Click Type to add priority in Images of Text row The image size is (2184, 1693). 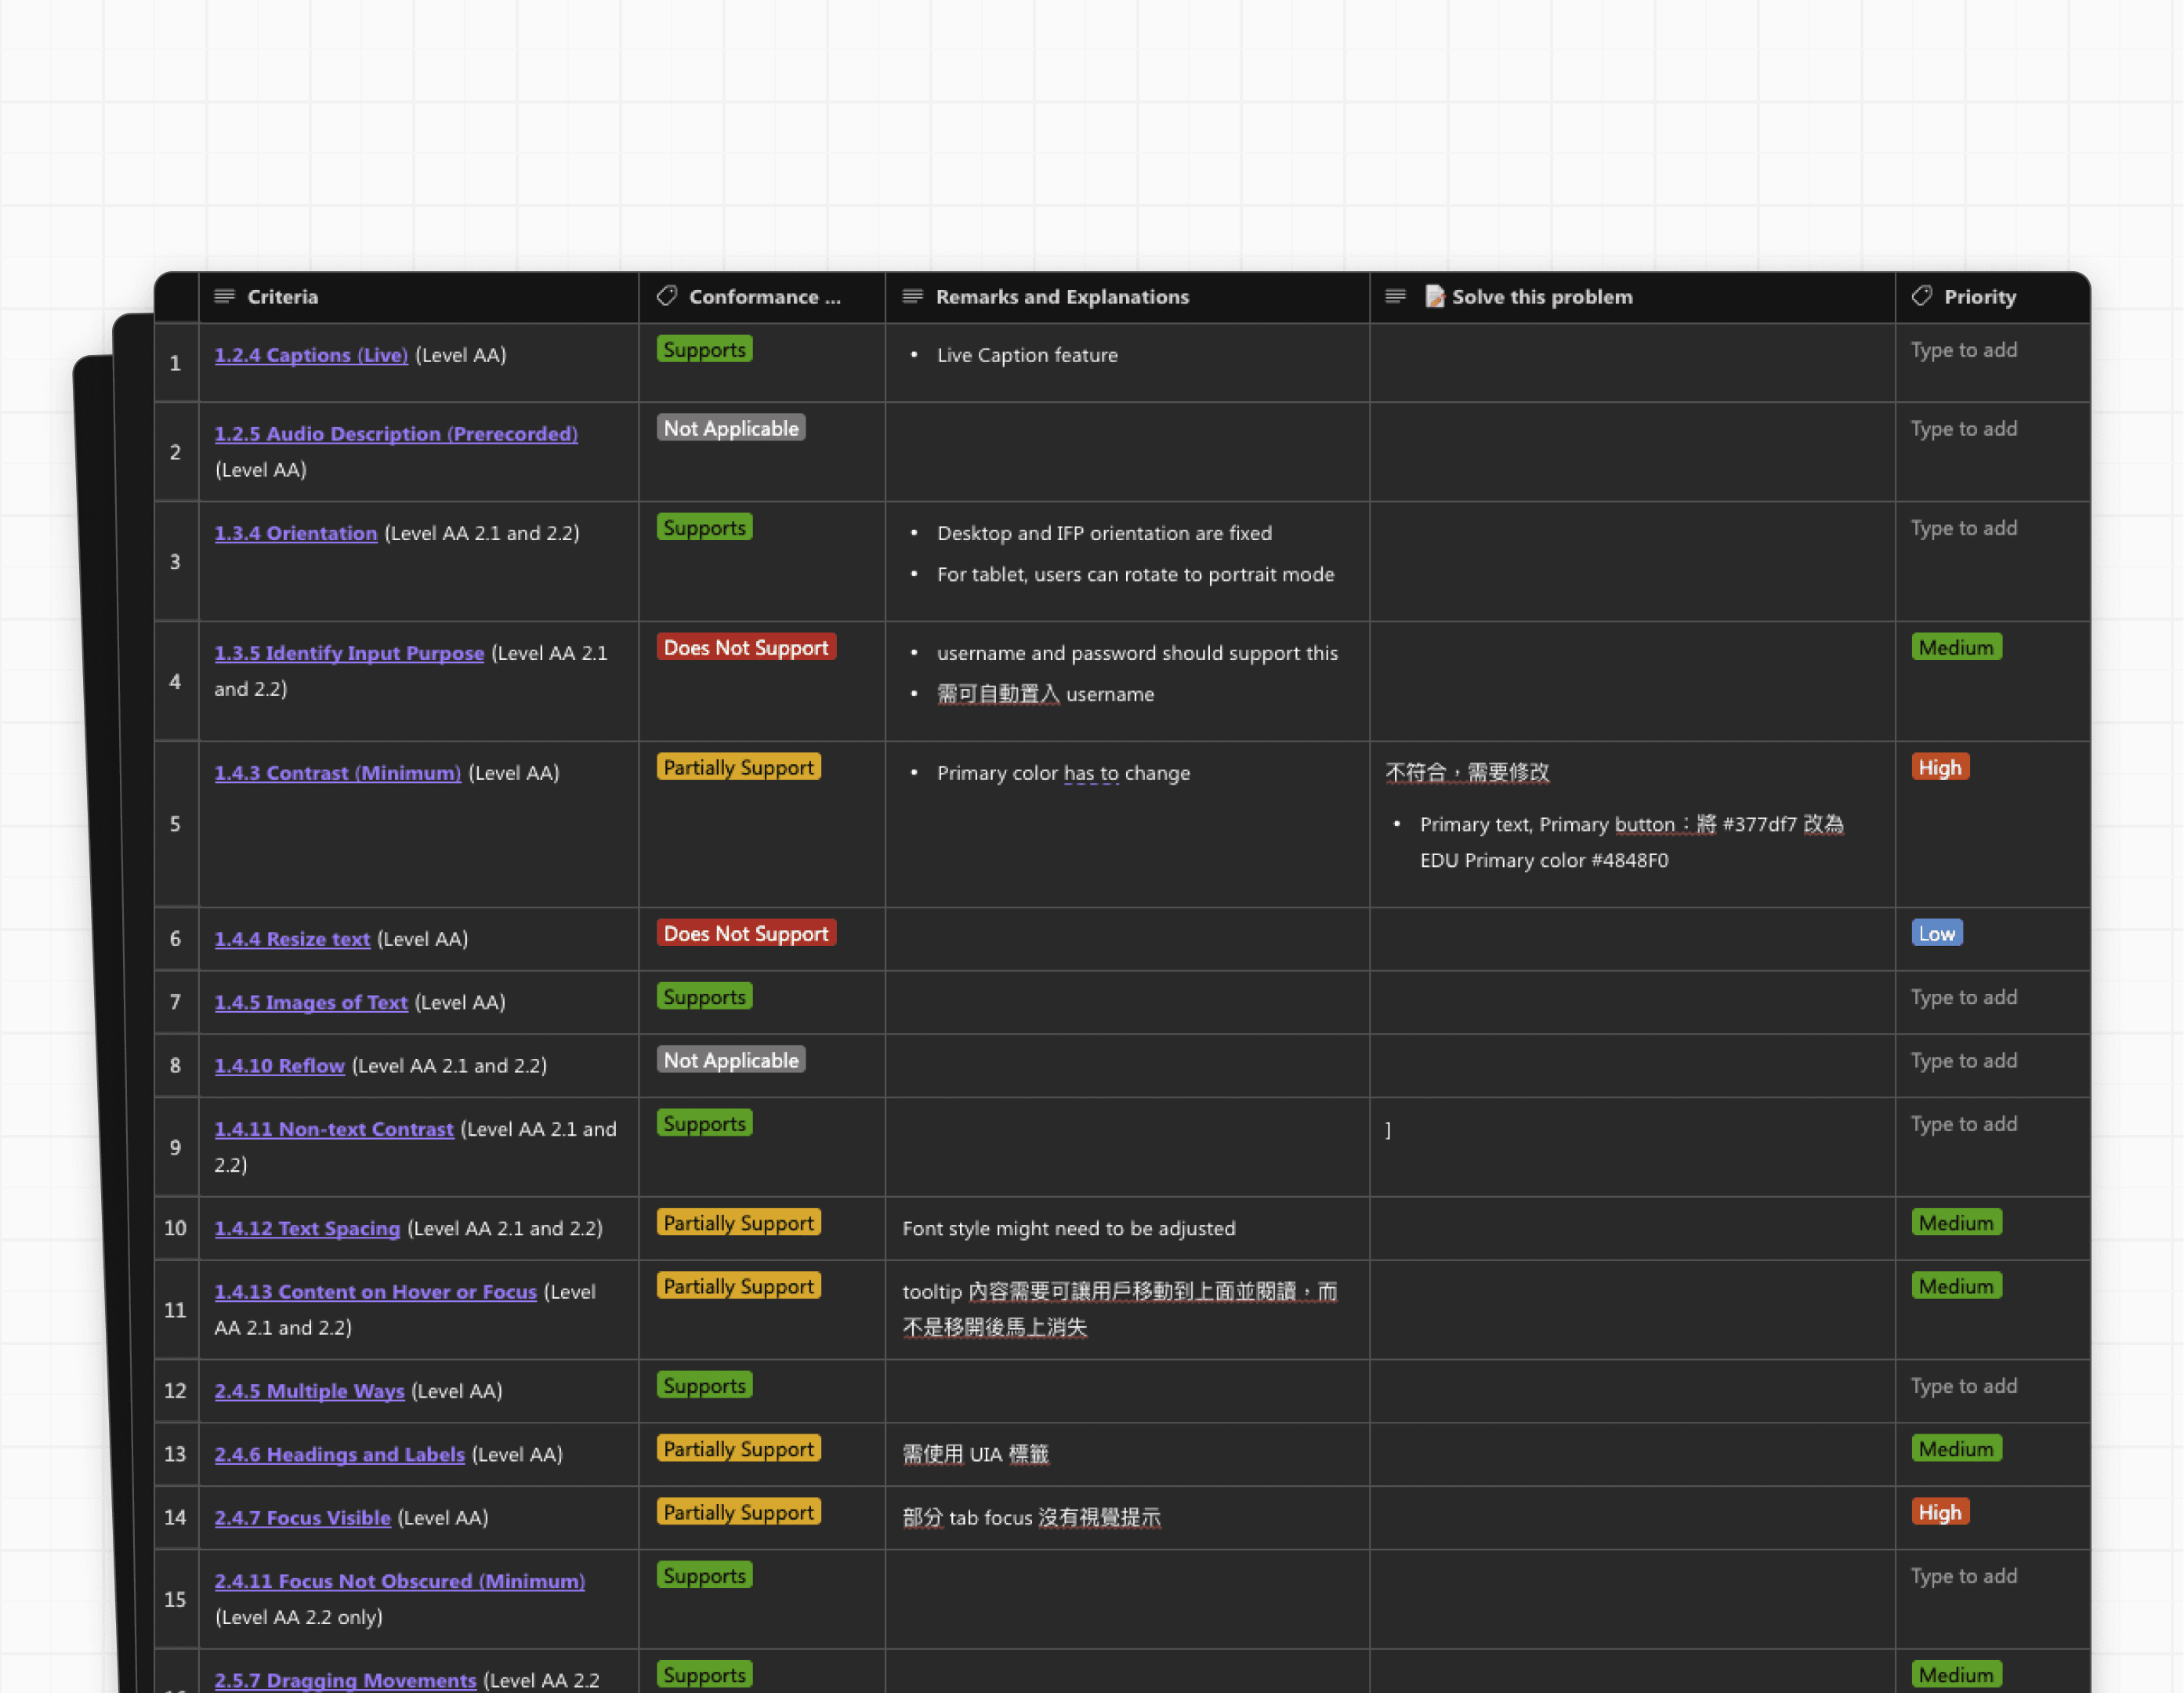(1964, 997)
